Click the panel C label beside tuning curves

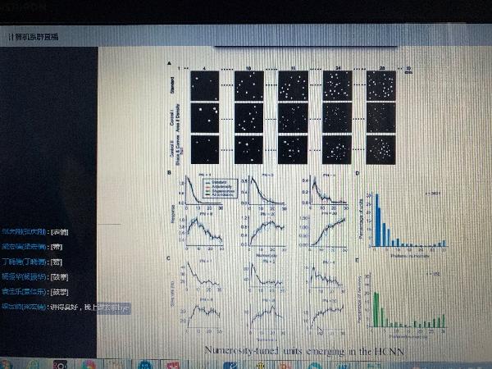coord(170,259)
